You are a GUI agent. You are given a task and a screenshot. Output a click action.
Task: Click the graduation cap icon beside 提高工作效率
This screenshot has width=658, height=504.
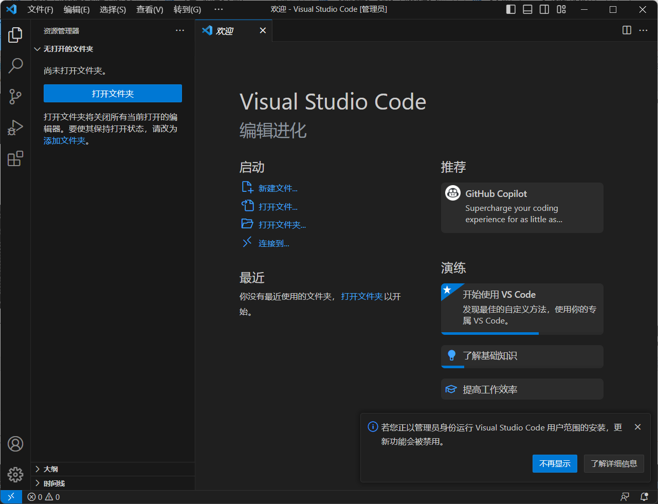(451, 389)
